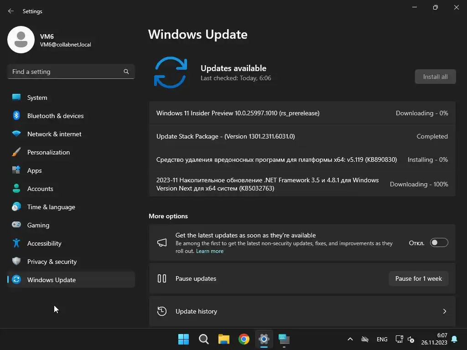
Task: Click the Bluetooth icon in sidebar
Action: 16,115
